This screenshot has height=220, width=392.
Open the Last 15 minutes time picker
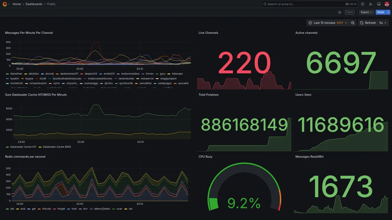pos(328,23)
